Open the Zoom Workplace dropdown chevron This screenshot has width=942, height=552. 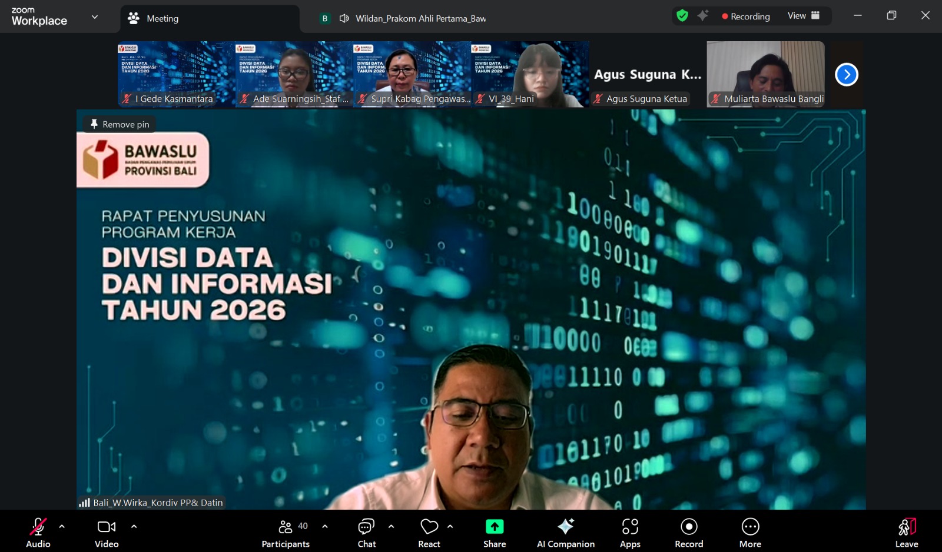coord(94,17)
